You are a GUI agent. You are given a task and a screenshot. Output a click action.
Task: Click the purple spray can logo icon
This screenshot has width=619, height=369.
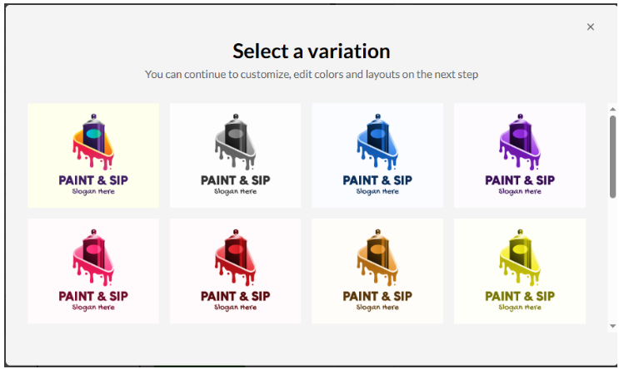(520, 142)
